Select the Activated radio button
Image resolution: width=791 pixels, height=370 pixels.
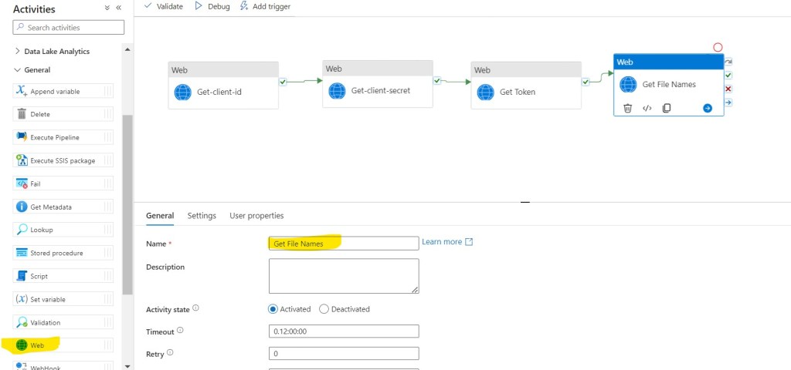[x=273, y=309]
